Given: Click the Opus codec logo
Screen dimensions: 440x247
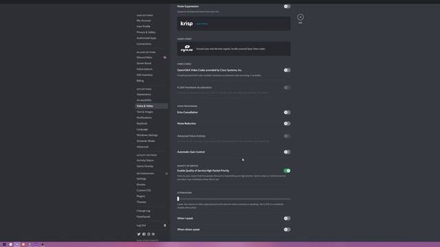Looking at the screenshot, I should [186, 49].
